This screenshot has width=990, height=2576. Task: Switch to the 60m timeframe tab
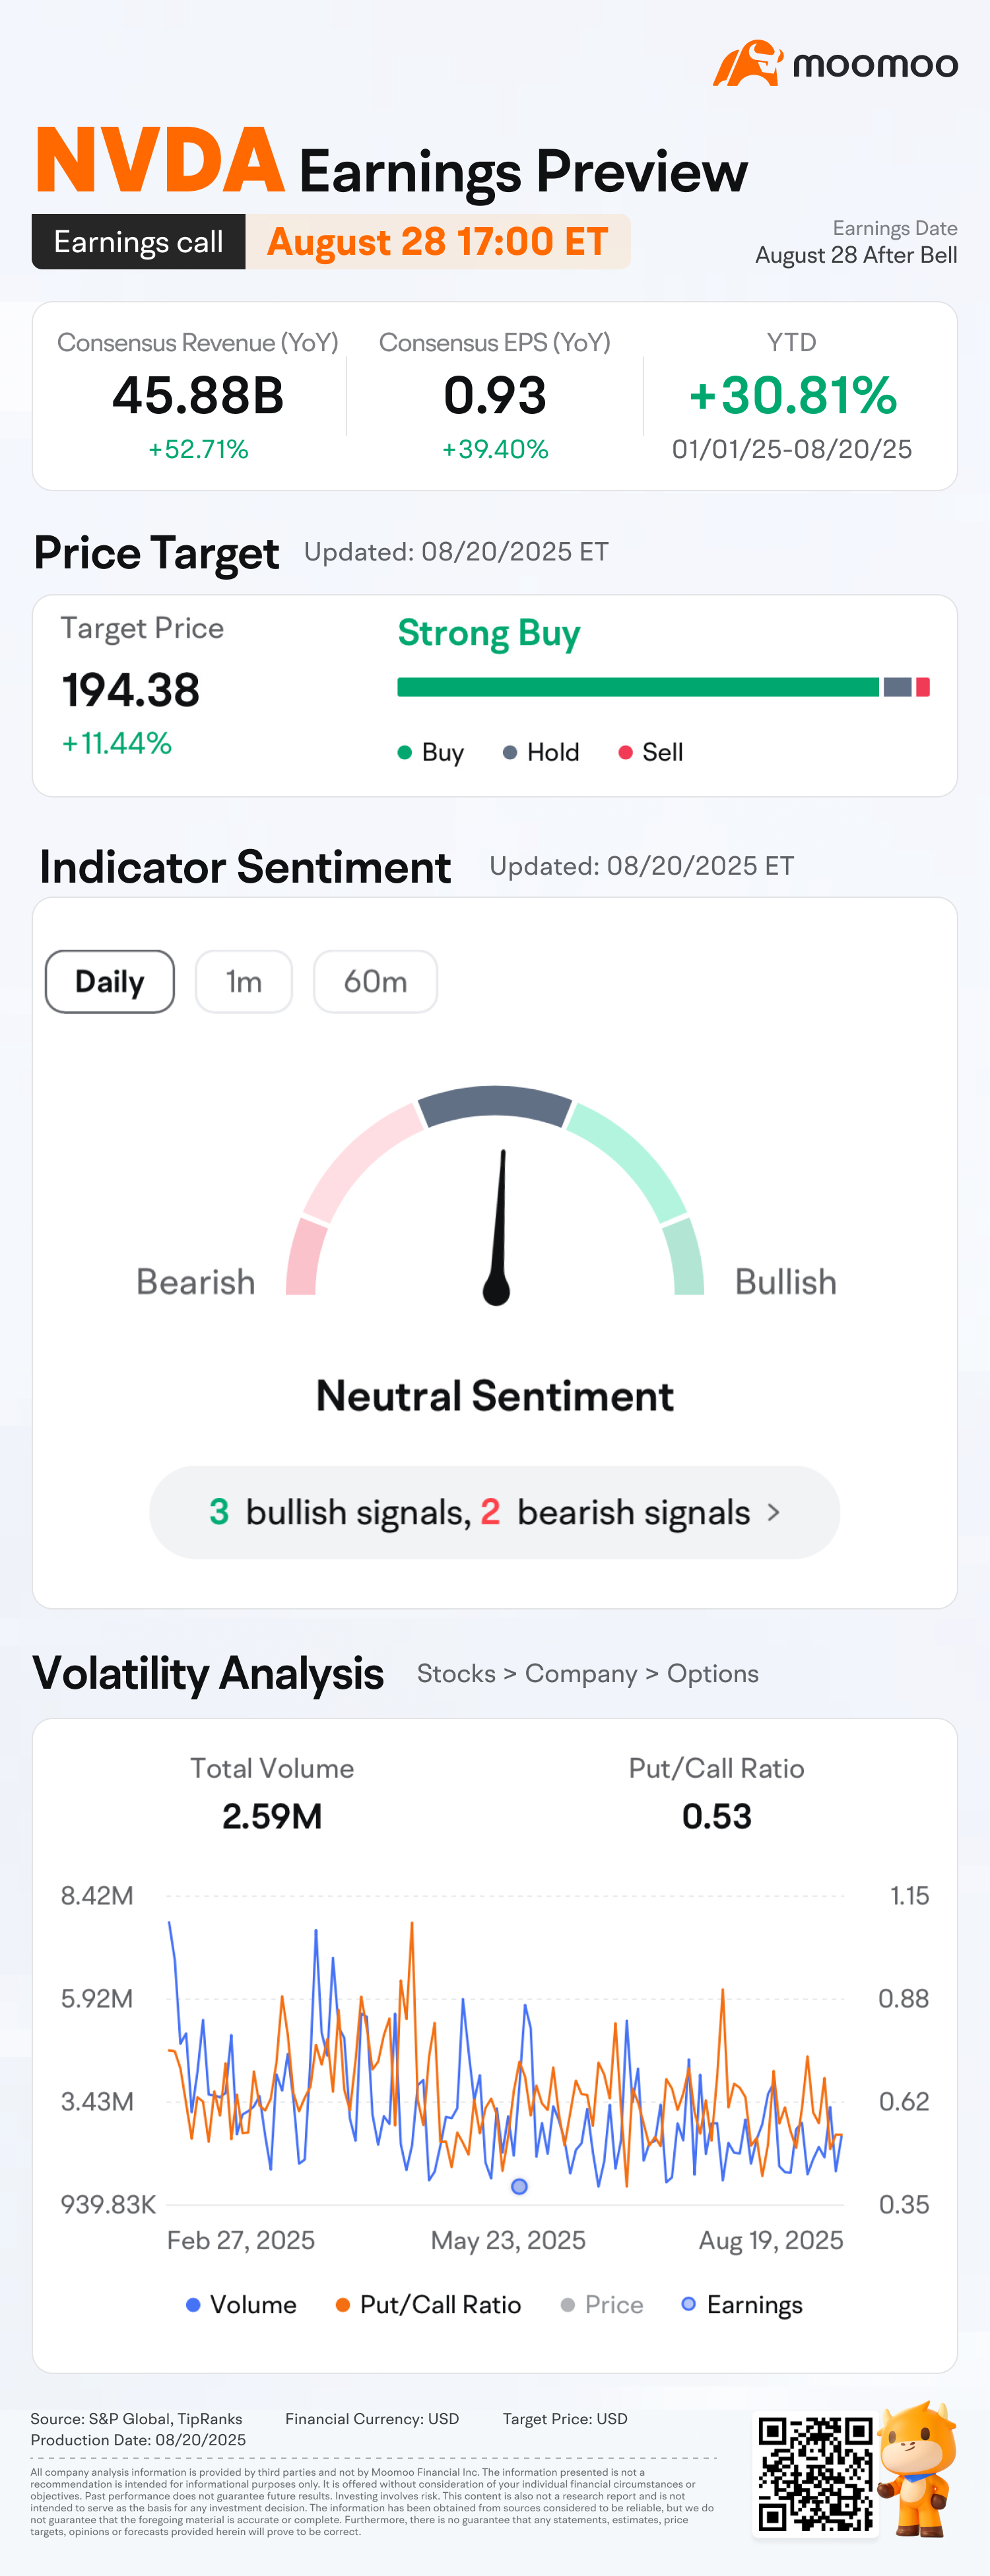(375, 981)
